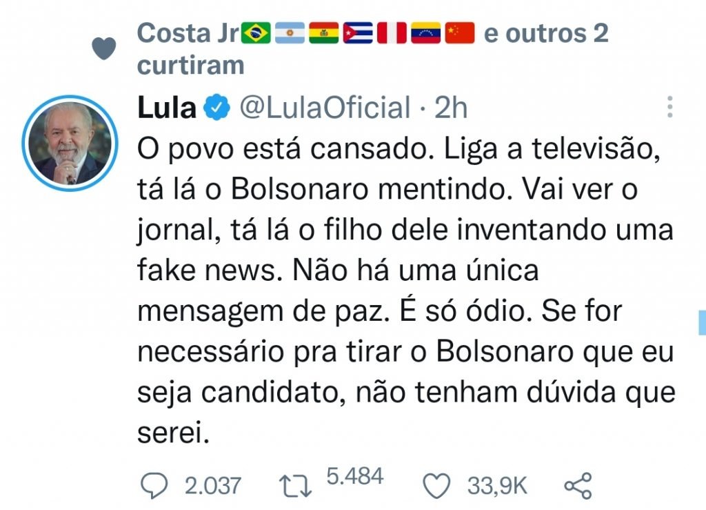The height and width of the screenshot is (510, 706).
Task: Open the share icon on the tweet
Action: pyautogui.click(x=578, y=486)
